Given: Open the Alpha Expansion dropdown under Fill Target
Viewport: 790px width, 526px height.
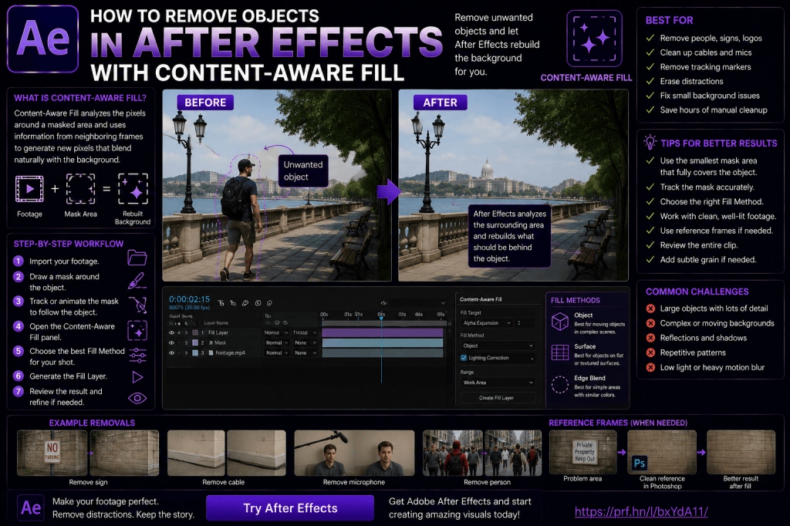Looking at the screenshot, I should [487, 323].
